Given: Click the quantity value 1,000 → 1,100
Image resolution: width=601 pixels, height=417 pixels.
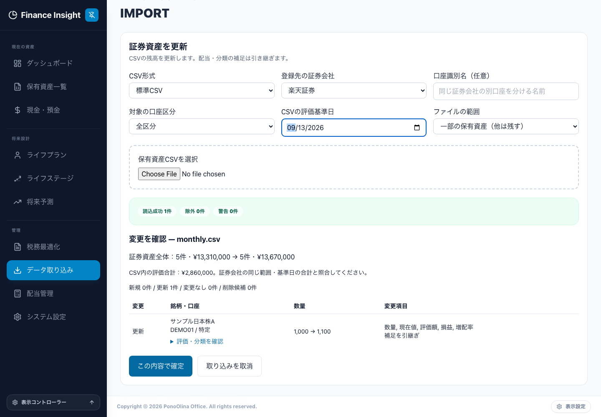Looking at the screenshot, I should (x=312, y=332).
